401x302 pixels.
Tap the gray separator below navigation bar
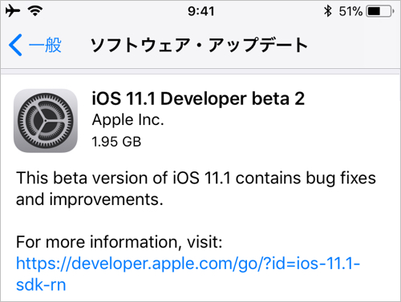tap(200, 71)
